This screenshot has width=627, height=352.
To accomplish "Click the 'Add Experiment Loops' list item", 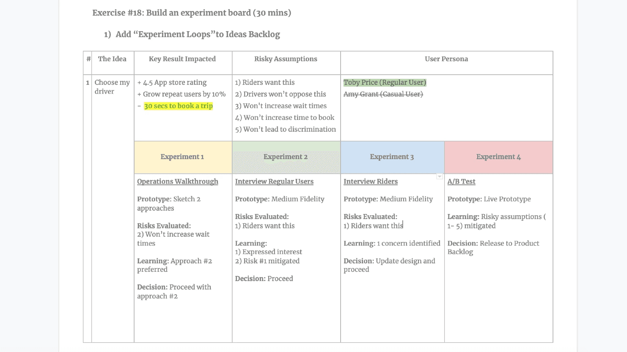I will (x=198, y=35).
